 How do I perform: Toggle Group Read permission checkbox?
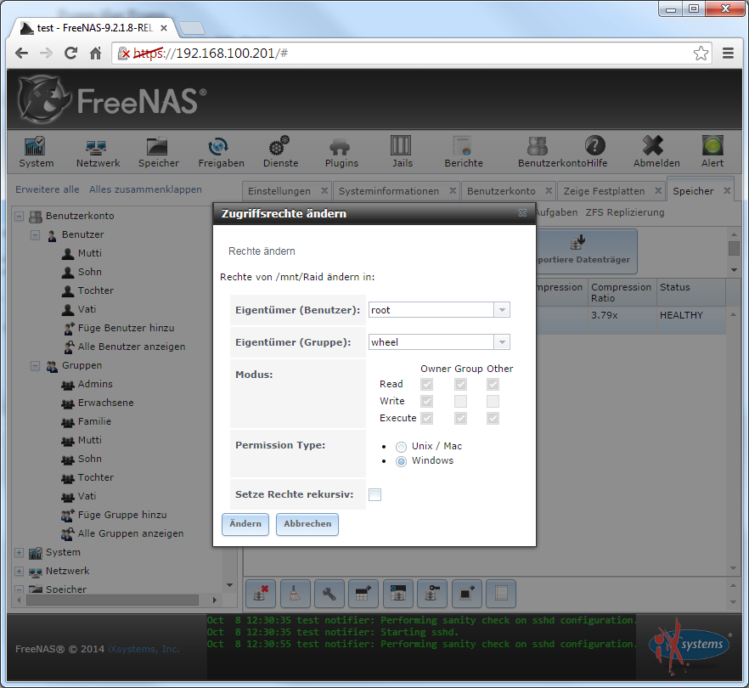(460, 384)
